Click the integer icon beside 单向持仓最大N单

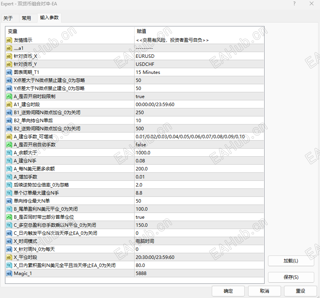(9, 201)
